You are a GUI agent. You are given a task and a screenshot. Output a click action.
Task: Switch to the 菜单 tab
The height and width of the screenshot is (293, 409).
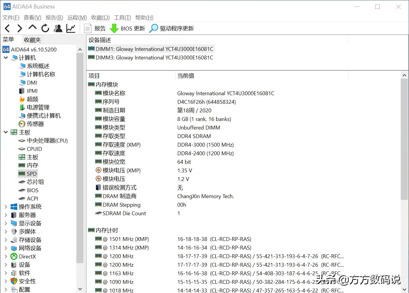(8, 39)
